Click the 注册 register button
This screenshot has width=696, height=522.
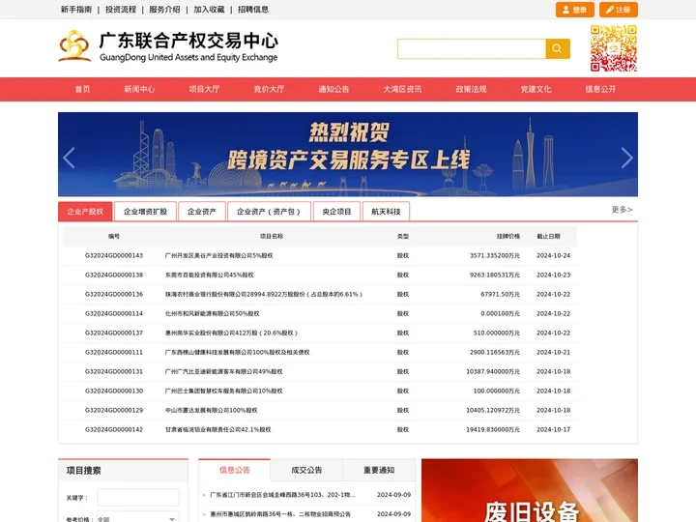point(619,10)
